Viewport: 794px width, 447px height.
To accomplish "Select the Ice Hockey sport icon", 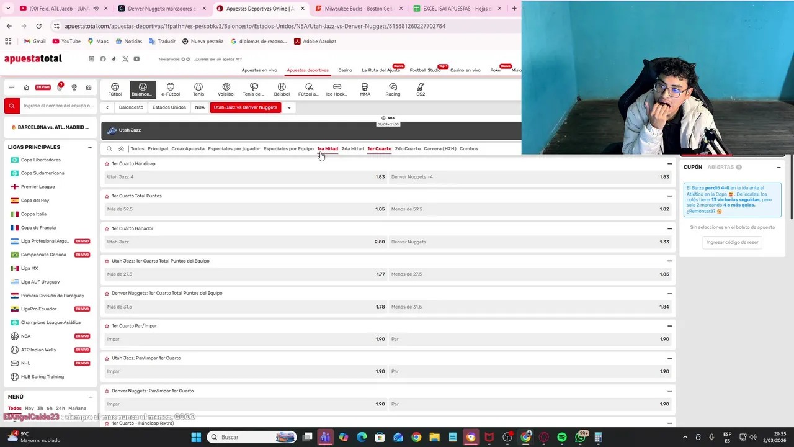I will tap(337, 89).
